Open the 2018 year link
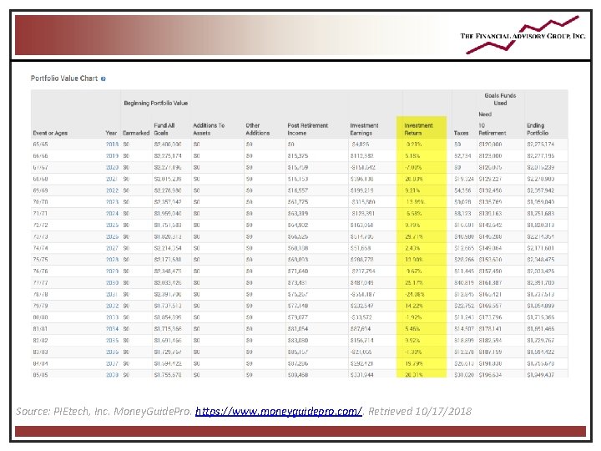This screenshot has width=601, height=451. [x=112, y=144]
